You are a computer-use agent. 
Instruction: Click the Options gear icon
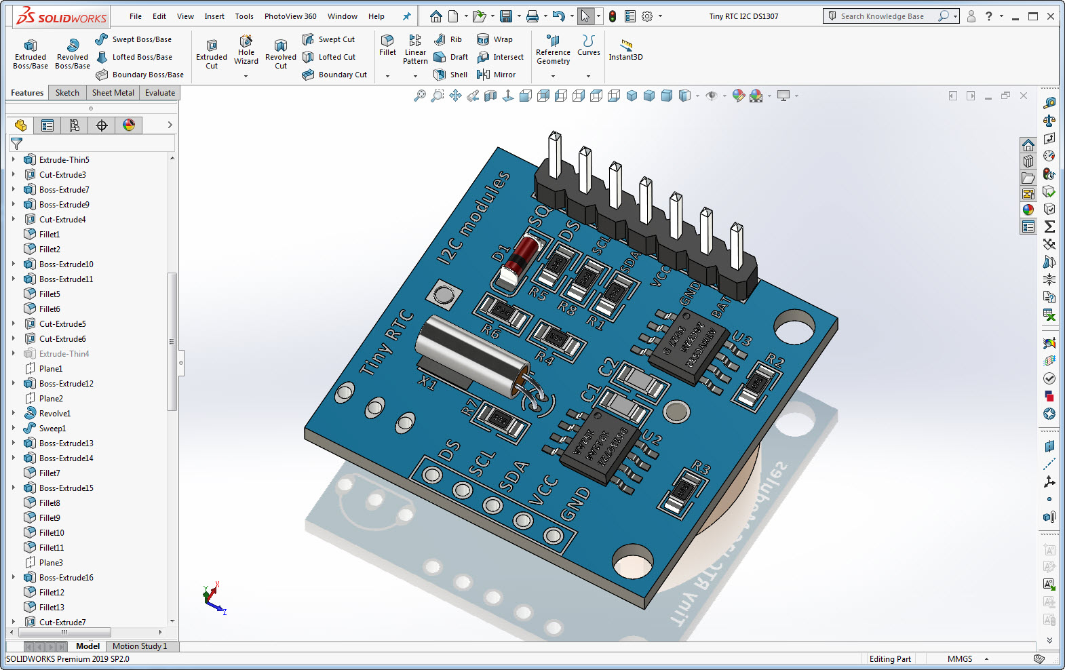(x=647, y=16)
